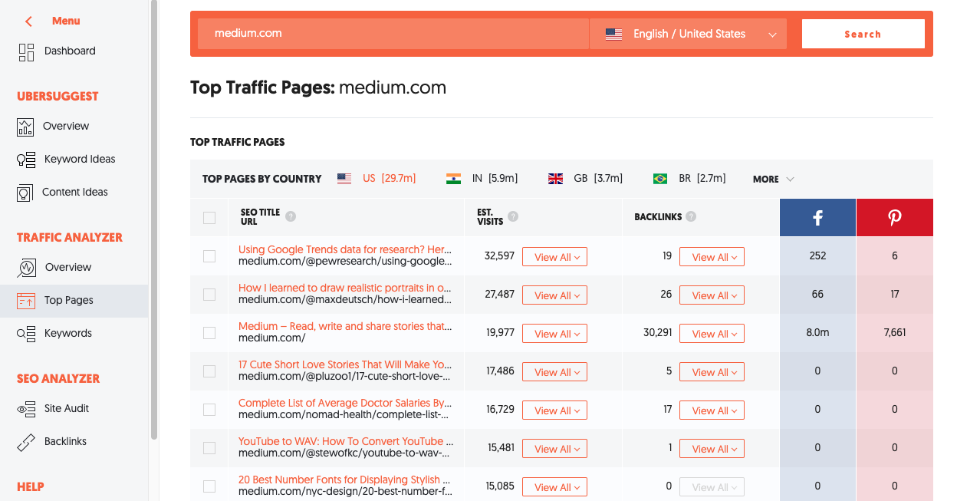Click the India flag icon
The width and height of the screenshot is (957, 501).
tap(454, 179)
